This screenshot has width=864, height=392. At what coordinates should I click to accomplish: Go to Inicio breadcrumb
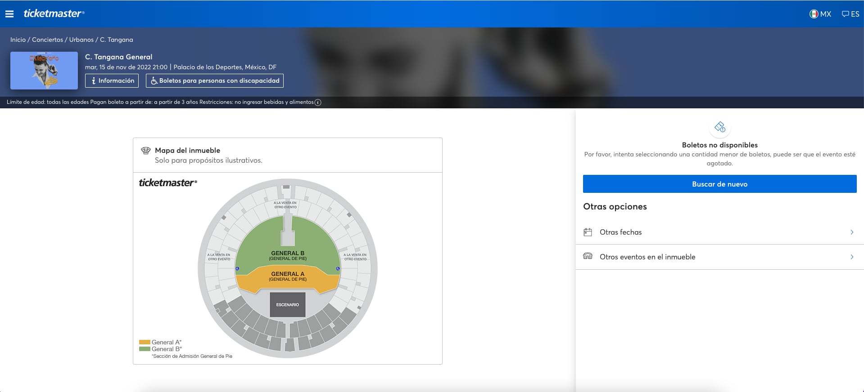18,40
